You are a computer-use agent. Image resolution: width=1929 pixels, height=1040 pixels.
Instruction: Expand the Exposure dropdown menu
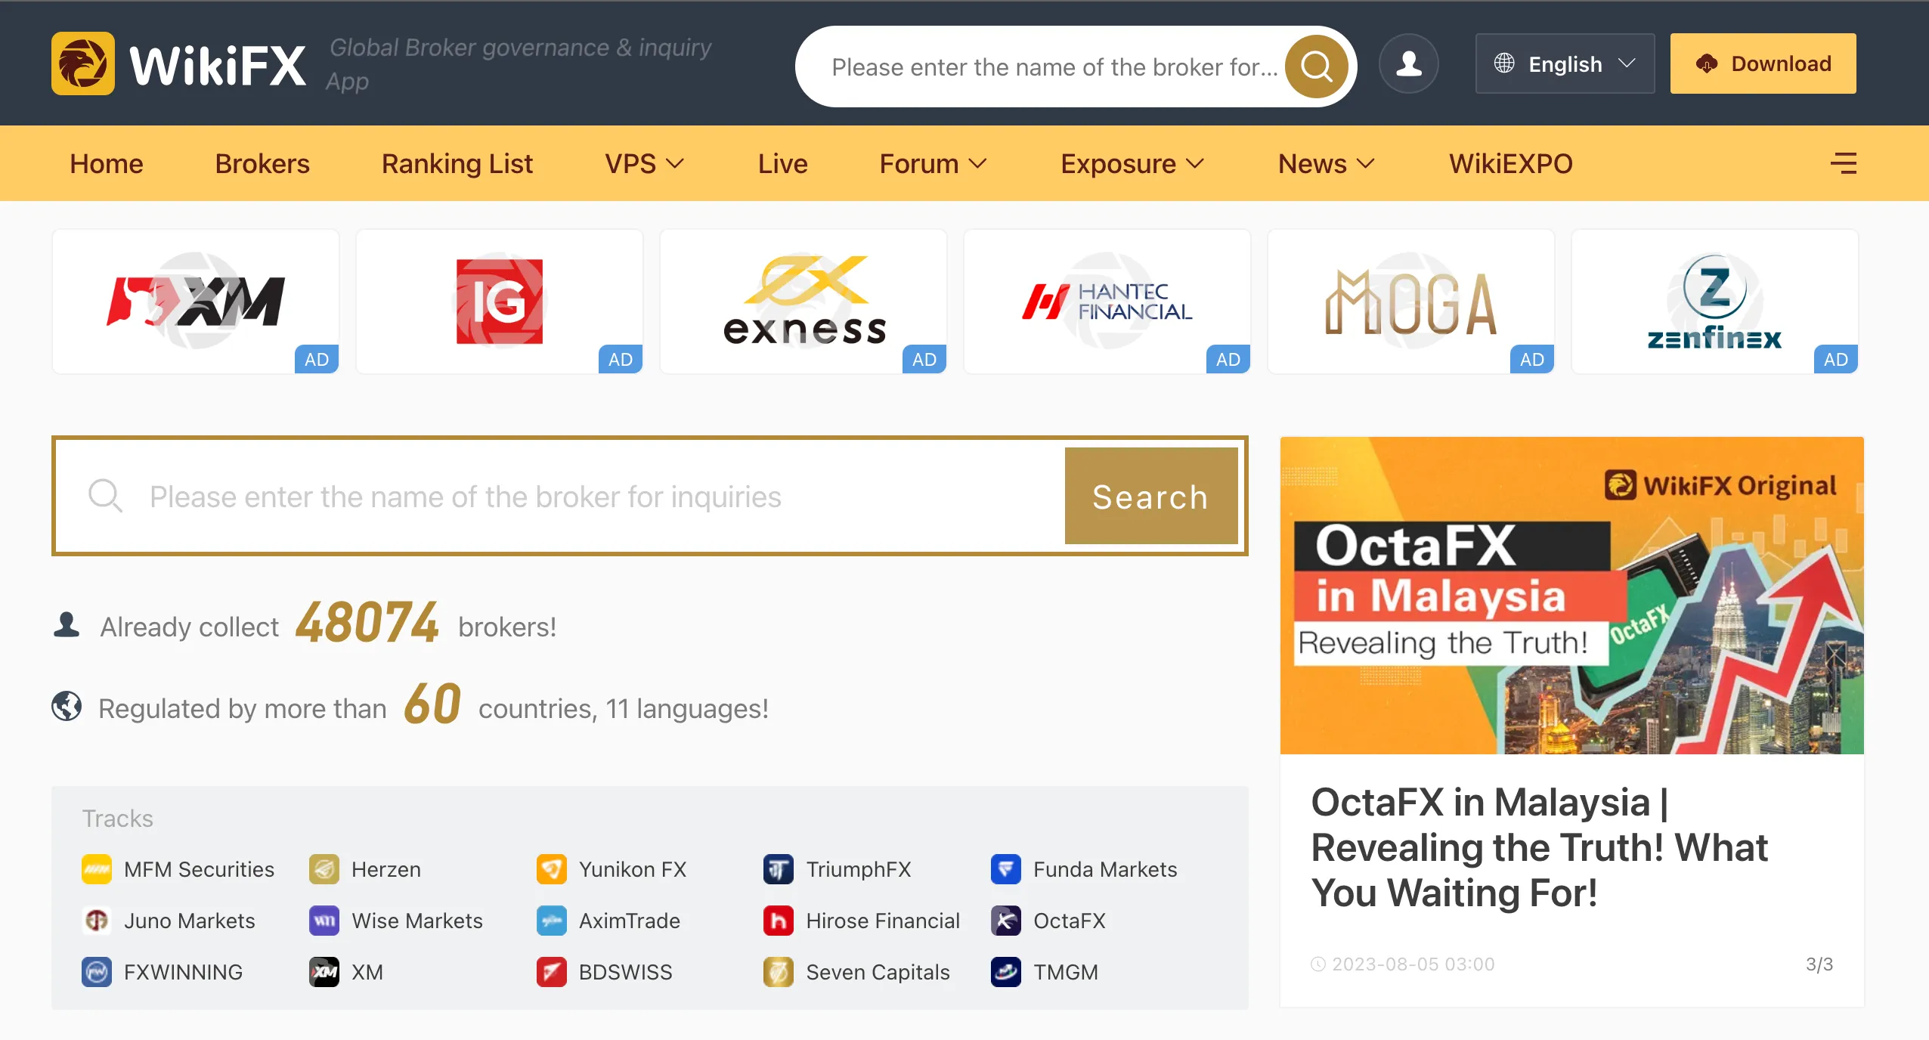[x=1132, y=163]
